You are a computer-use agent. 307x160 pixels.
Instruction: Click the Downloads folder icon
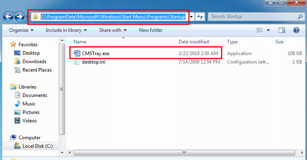click(17, 61)
